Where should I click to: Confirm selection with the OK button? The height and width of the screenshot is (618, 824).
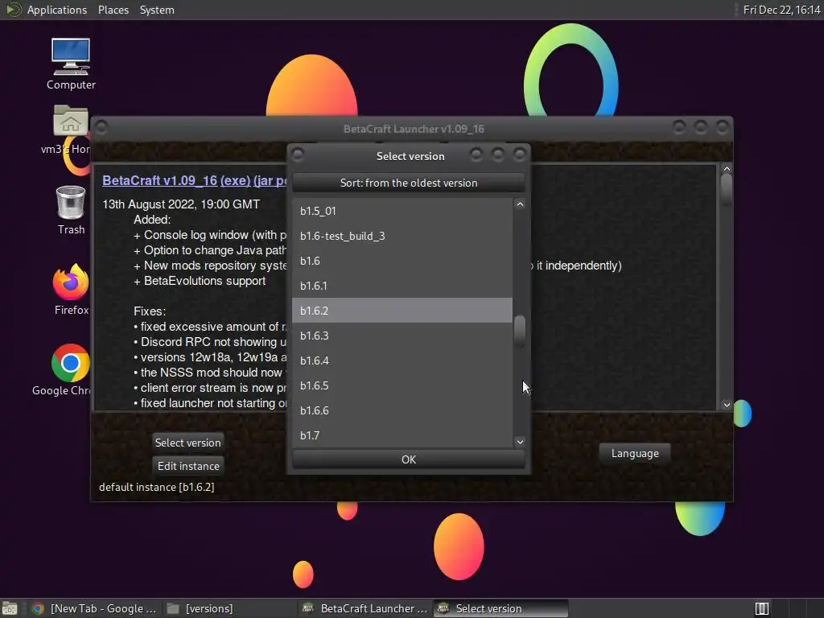408,459
